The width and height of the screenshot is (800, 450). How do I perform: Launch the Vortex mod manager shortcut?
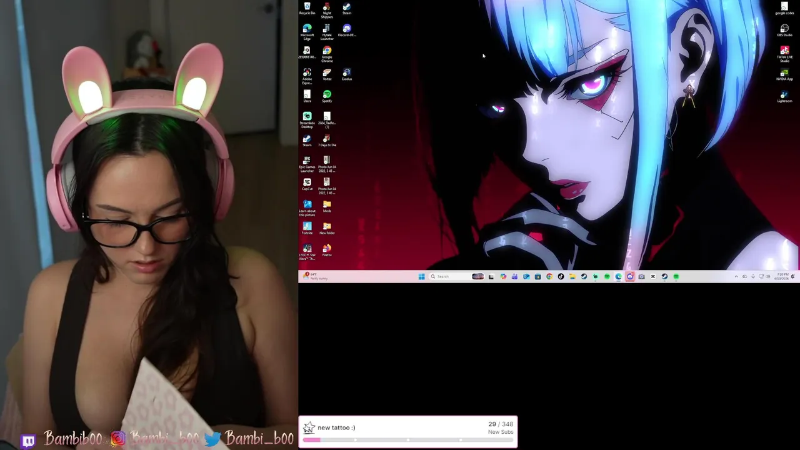[x=327, y=74]
